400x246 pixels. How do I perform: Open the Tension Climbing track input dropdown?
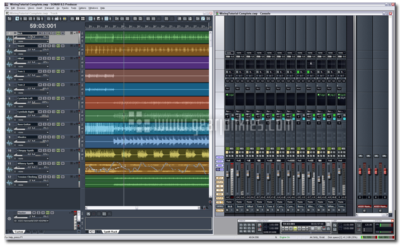(x=31, y=185)
